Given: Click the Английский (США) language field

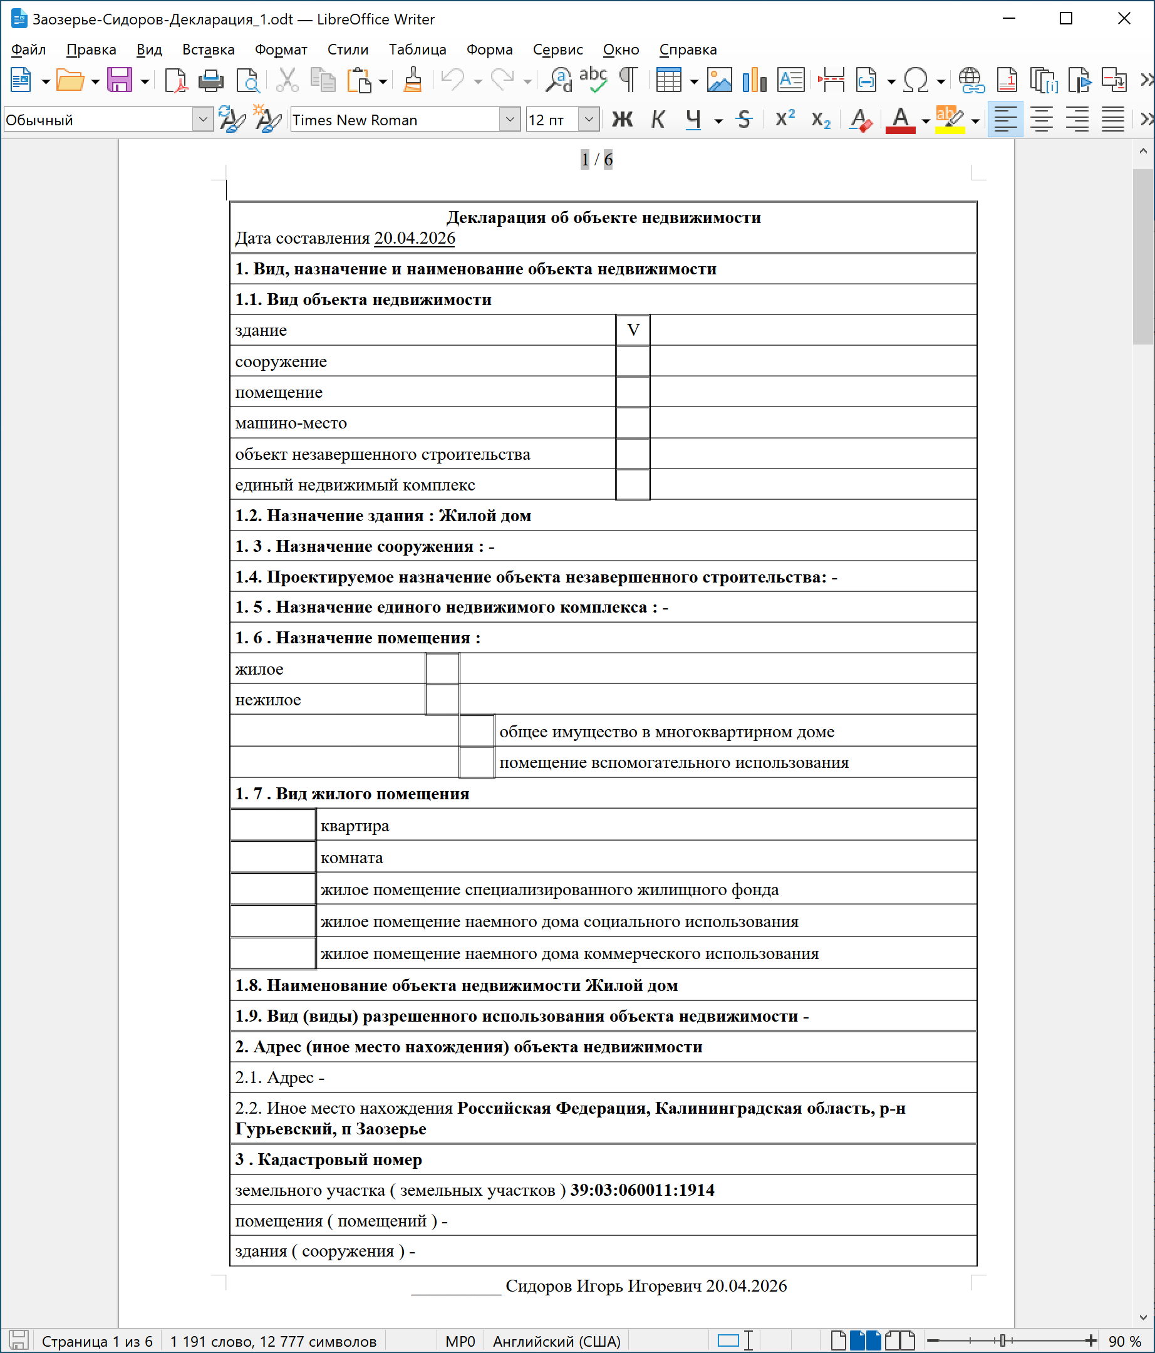Looking at the screenshot, I should pos(557,1341).
